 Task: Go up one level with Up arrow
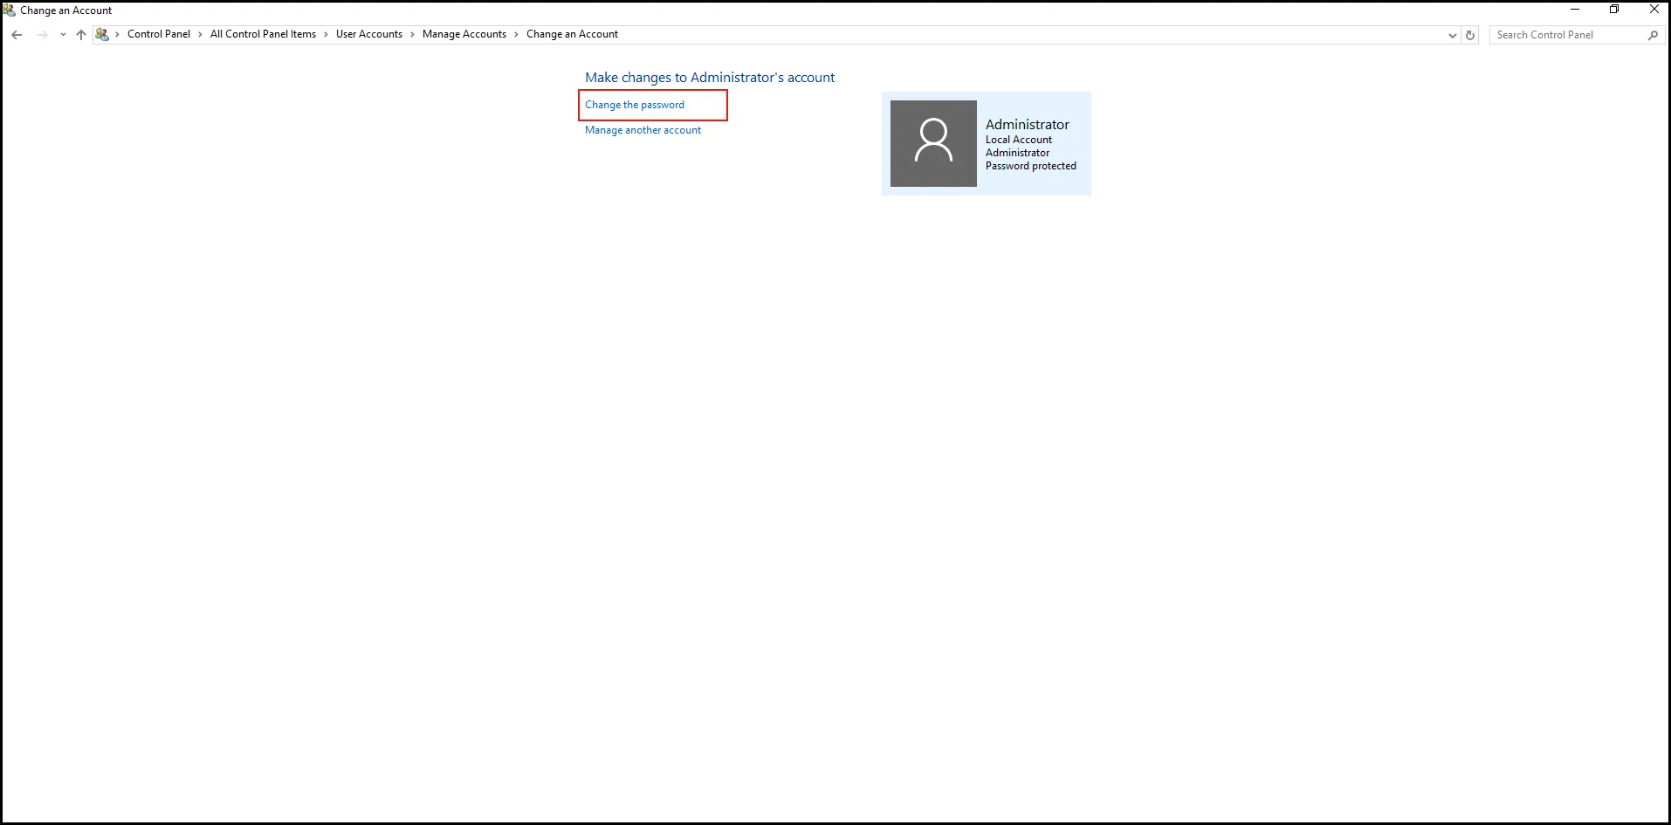[81, 35]
